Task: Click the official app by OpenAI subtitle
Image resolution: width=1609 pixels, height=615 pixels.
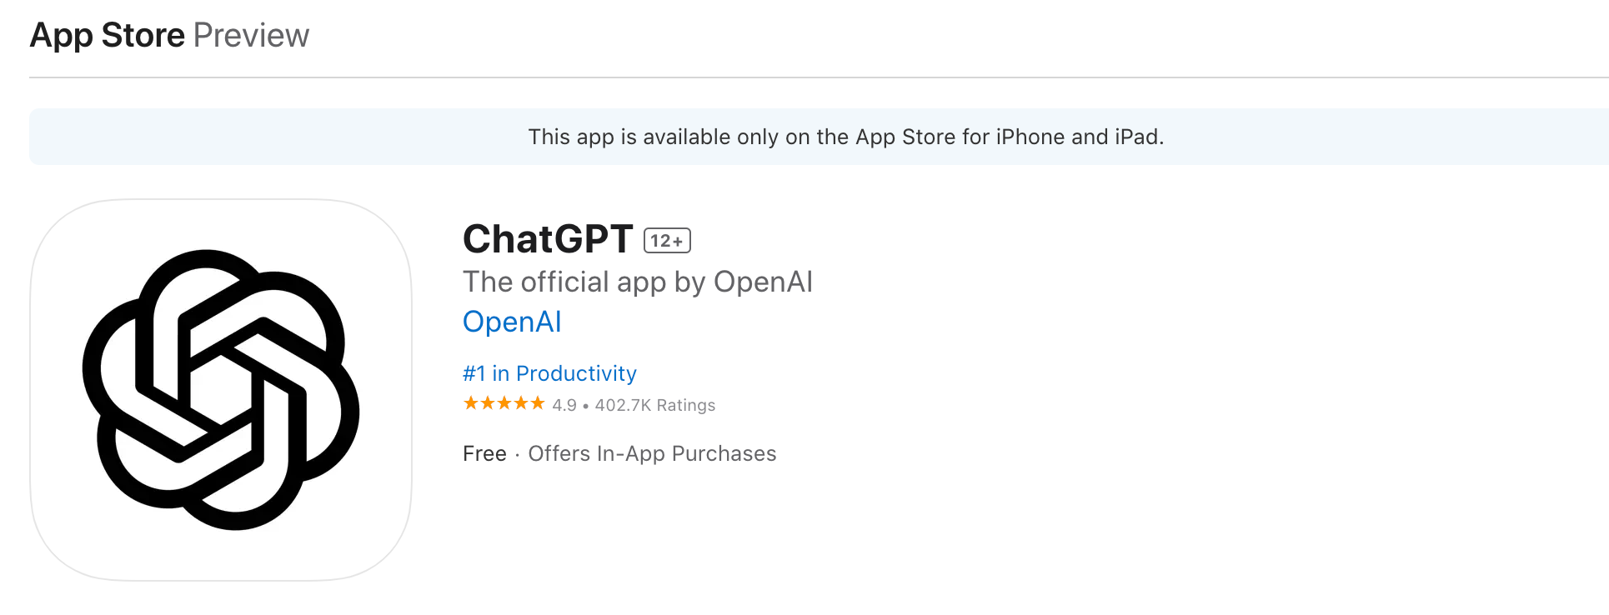Action: click(x=638, y=282)
